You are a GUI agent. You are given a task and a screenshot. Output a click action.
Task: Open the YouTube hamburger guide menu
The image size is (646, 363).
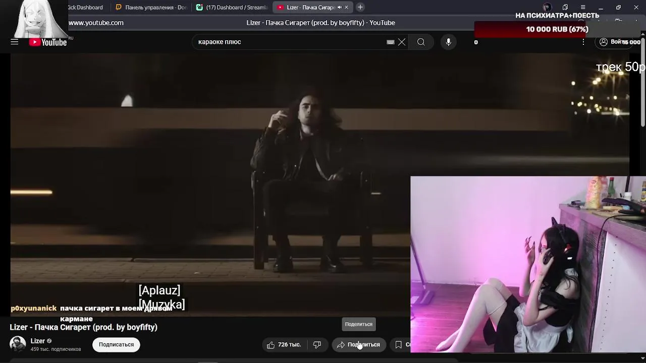click(15, 42)
